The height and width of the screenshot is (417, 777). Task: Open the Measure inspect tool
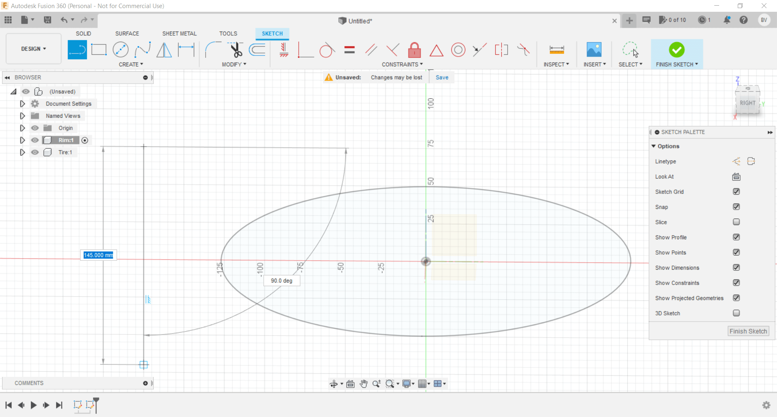(x=556, y=50)
